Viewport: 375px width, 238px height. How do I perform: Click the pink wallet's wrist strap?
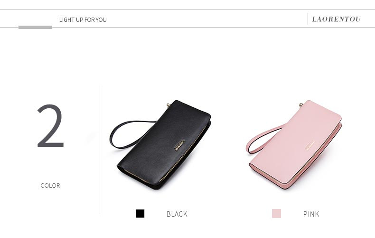(x=263, y=140)
